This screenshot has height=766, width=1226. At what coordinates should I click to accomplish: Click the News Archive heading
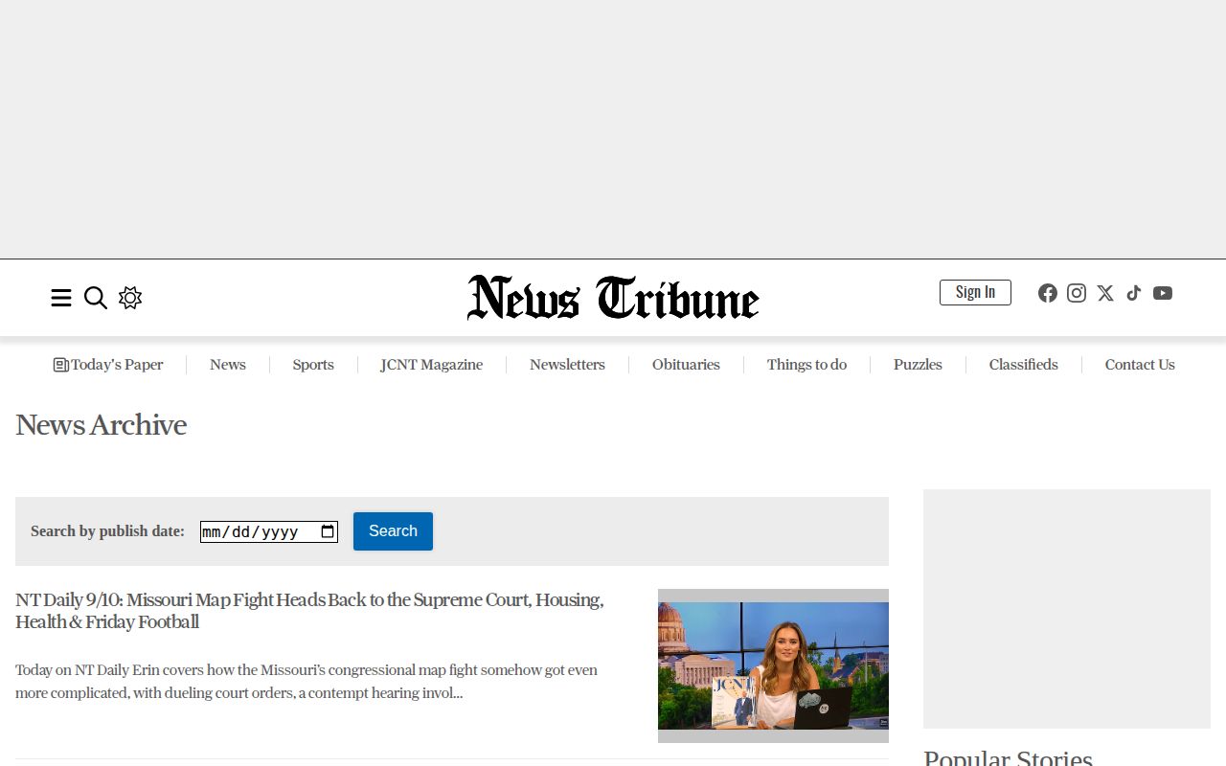pos(101,425)
